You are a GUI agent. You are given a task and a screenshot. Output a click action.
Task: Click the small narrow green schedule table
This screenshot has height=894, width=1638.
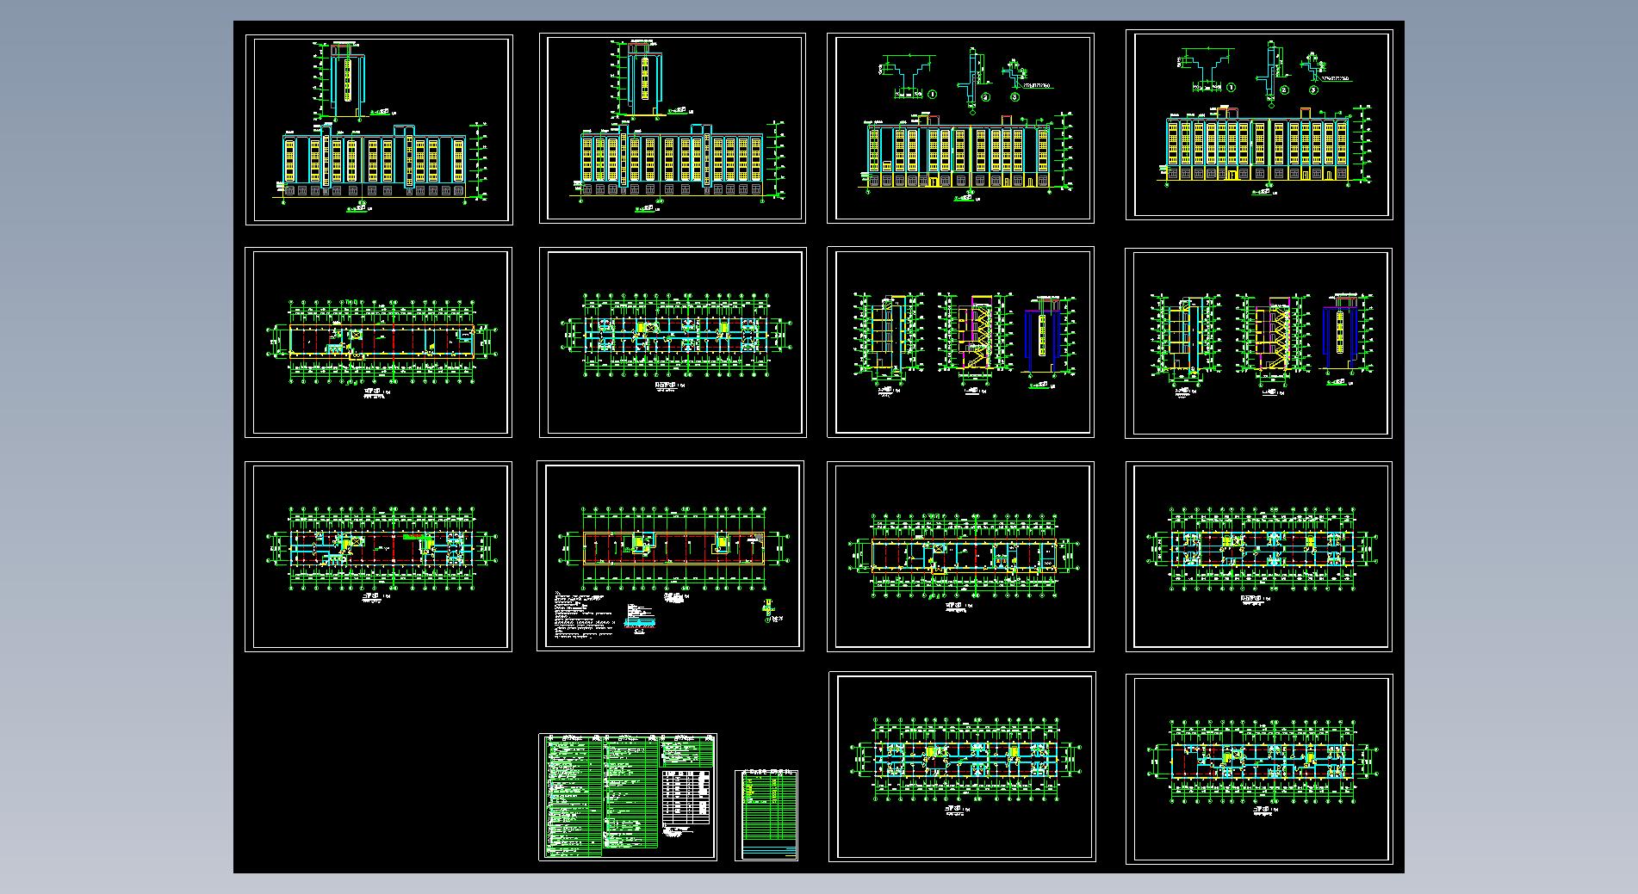[766, 815]
